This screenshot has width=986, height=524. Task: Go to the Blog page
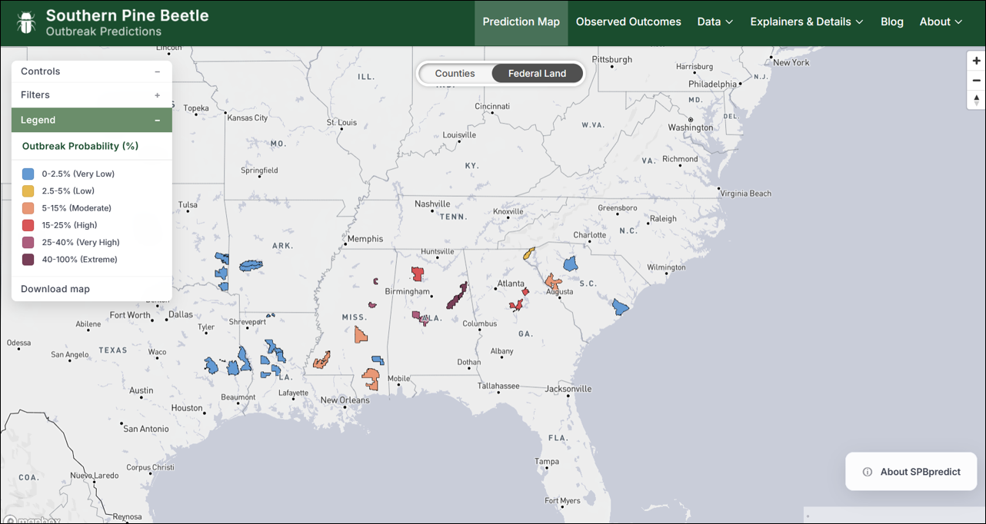(892, 22)
